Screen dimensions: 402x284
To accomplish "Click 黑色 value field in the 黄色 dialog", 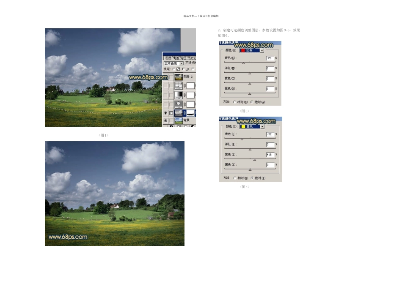I will click(270, 165).
